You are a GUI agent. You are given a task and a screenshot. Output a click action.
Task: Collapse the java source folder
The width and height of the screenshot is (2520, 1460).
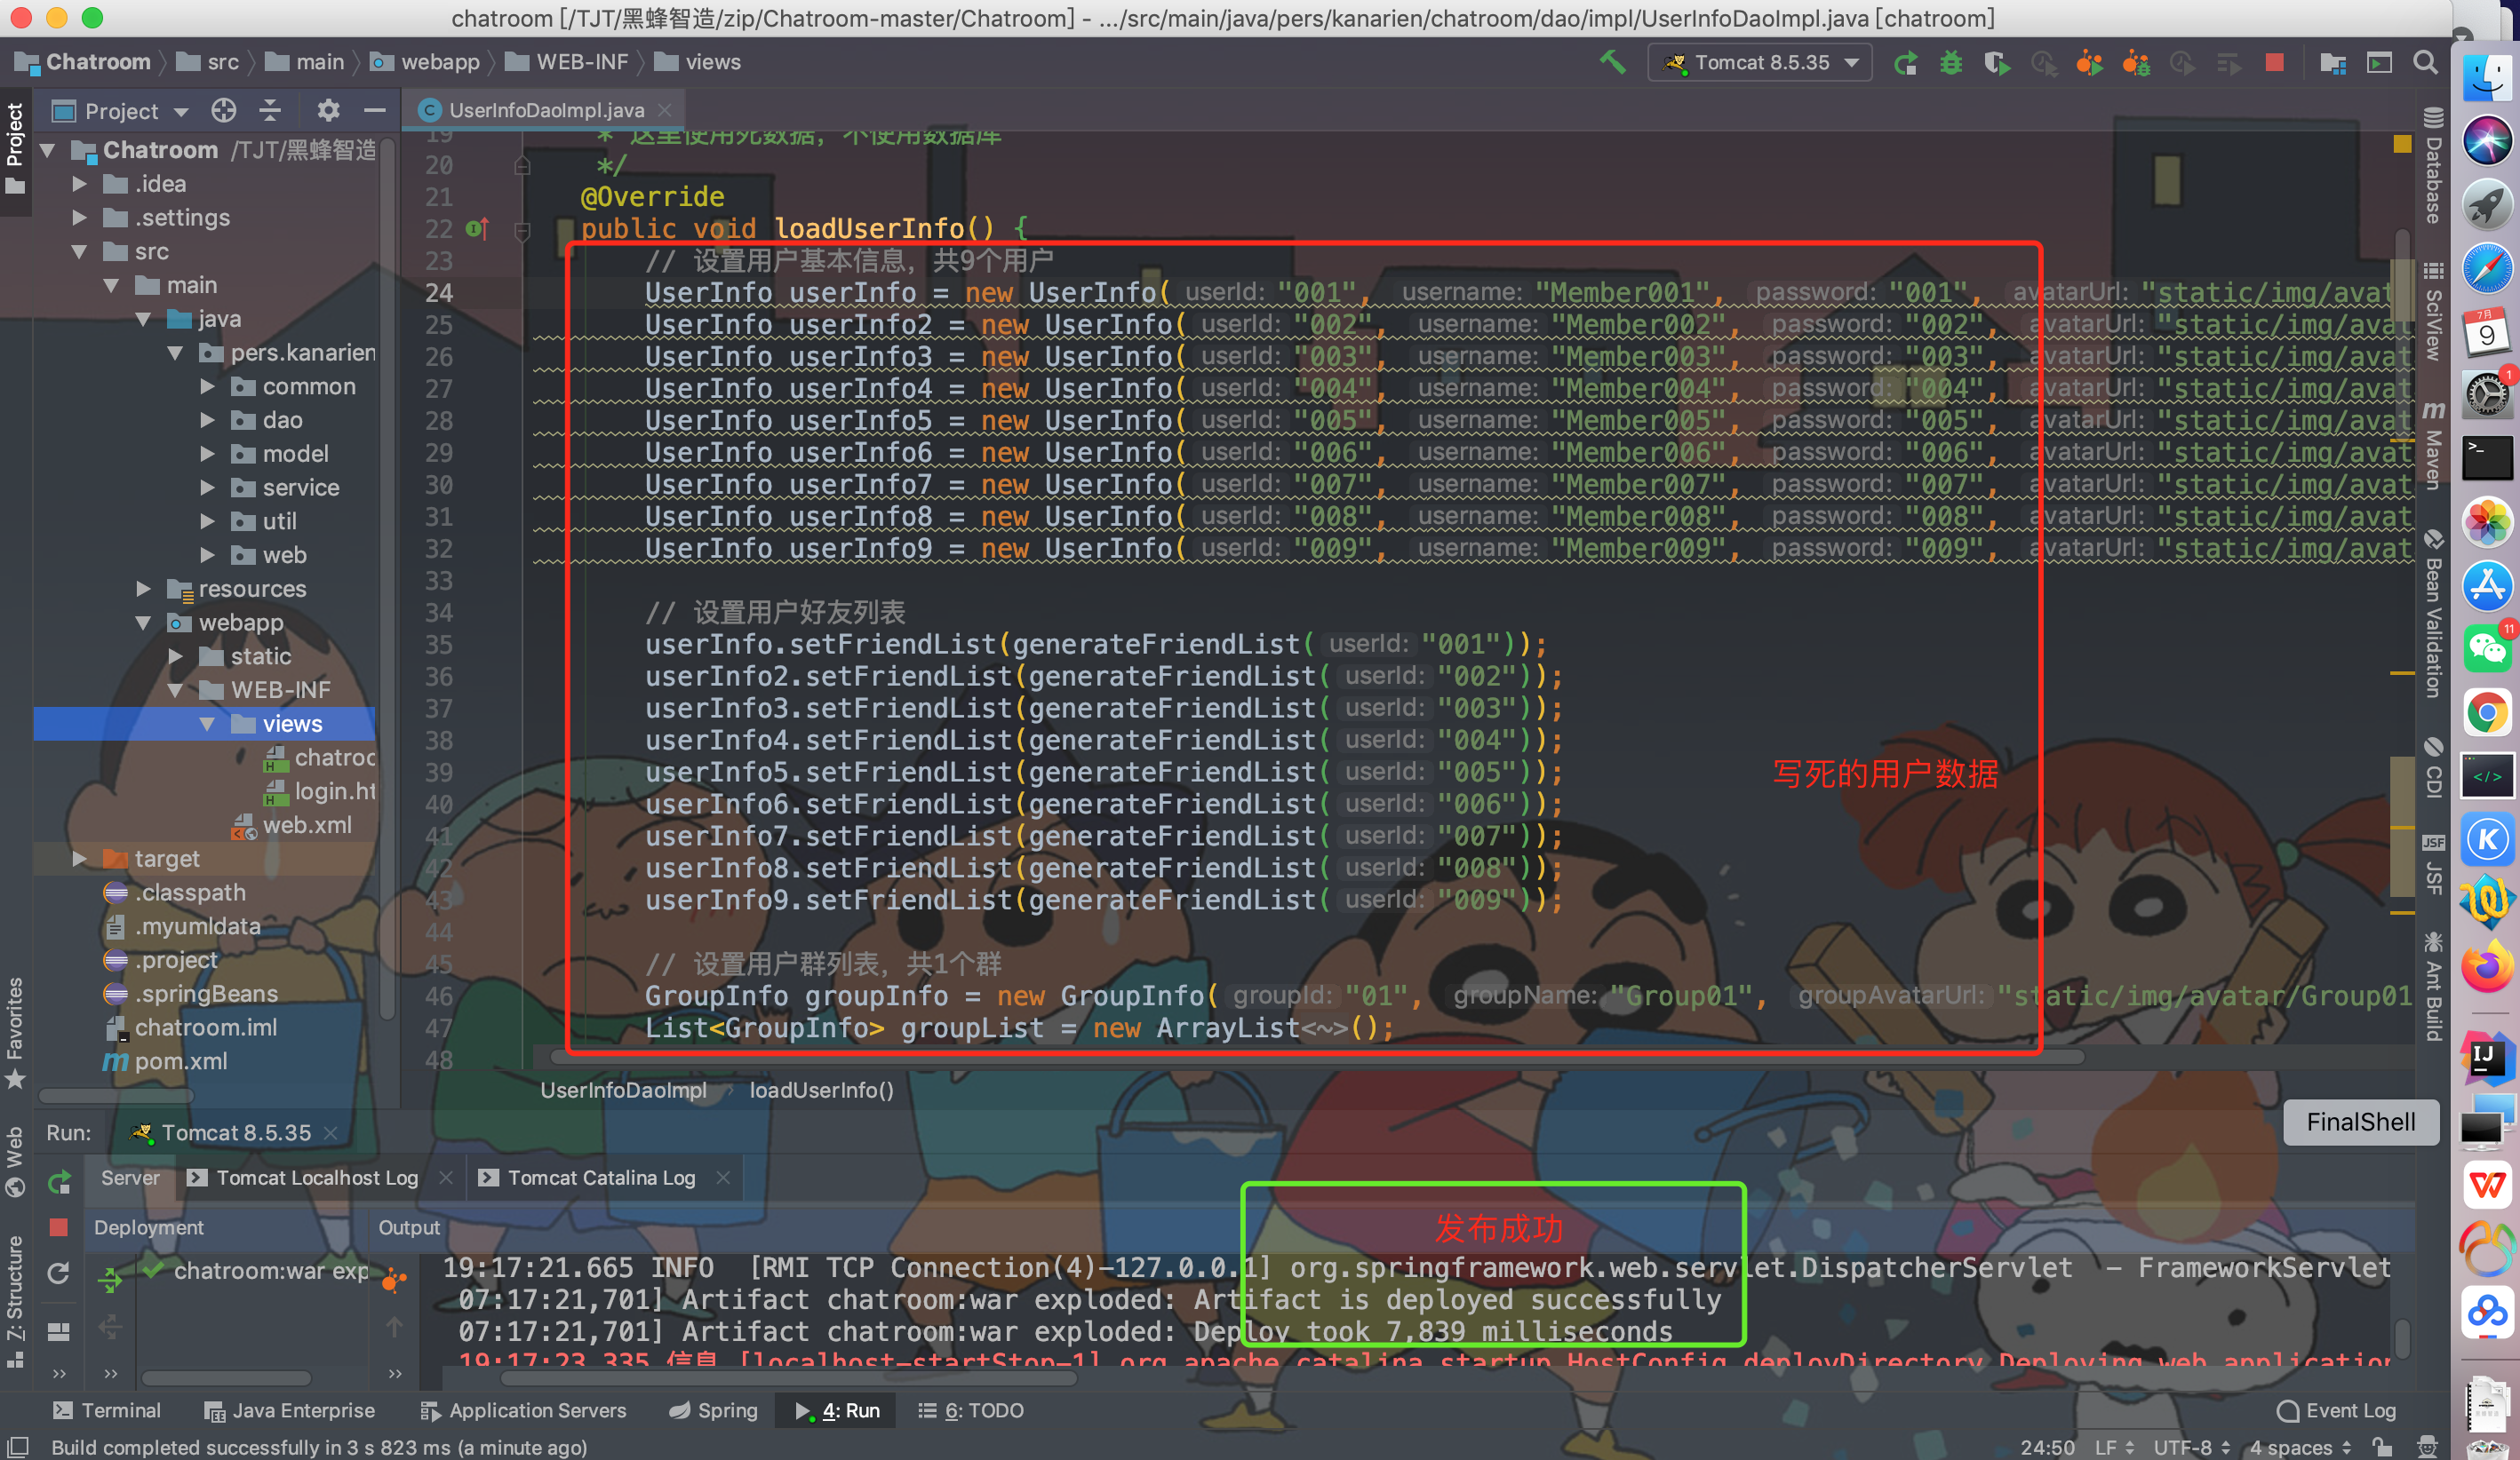144,320
